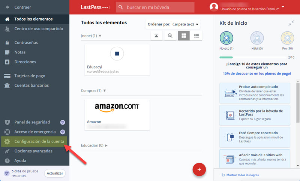Click the search magnifier icon in header
The height and width of the screenshot is (181, 300).
(x=120, y=7)
